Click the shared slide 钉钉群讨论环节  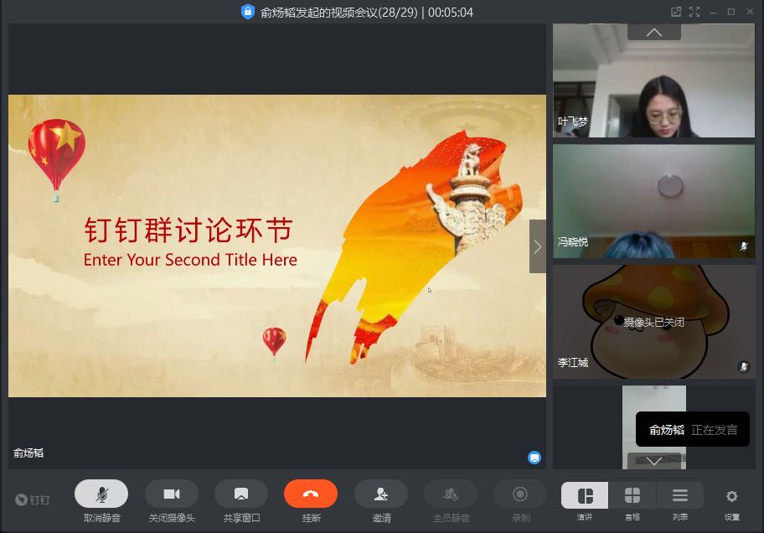(276, 246)
